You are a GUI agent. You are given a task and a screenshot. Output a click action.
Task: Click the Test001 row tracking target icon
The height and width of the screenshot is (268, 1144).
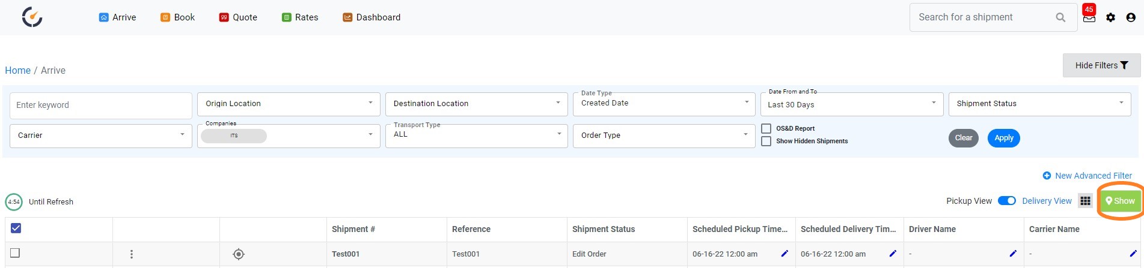(239, 254)
